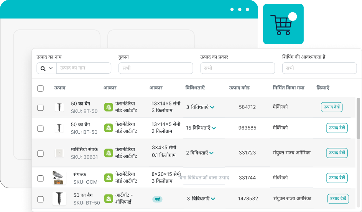Click the screw image of SKU 584712 row

pyautogui.click(x=59, y=107)
